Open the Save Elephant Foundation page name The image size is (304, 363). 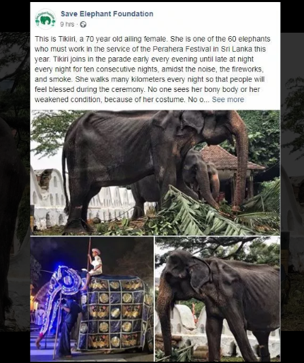(x=107, y=14)
